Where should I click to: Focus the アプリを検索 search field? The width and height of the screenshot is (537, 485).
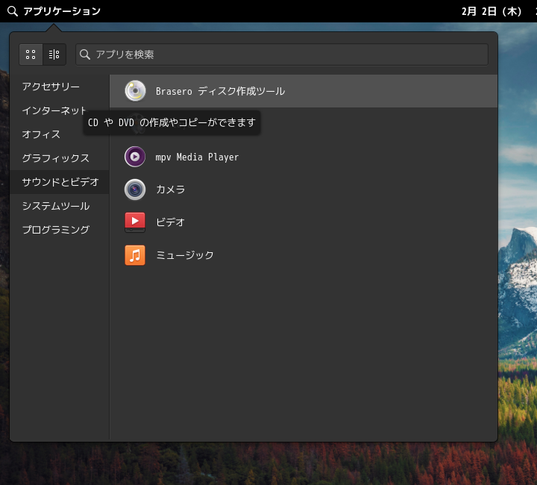coord(281,54)
